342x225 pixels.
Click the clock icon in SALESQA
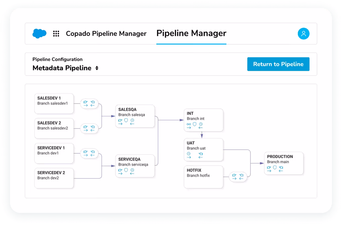pyautogui.click(x=132, y=120)
